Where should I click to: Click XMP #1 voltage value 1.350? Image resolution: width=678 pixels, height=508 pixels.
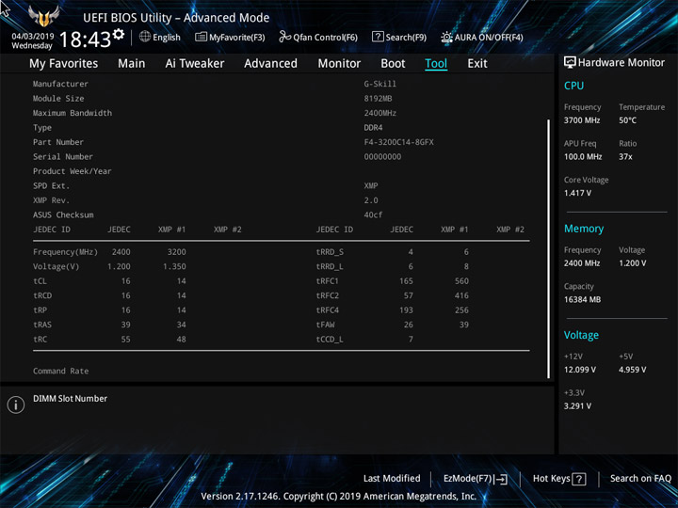coord(175,266)
